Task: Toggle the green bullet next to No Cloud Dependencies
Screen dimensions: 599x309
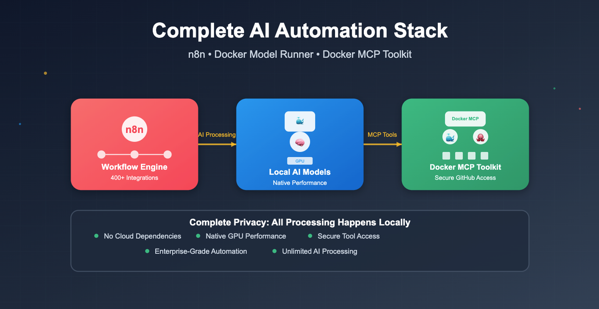Action: pyautogui.click(x=97, y=236)
